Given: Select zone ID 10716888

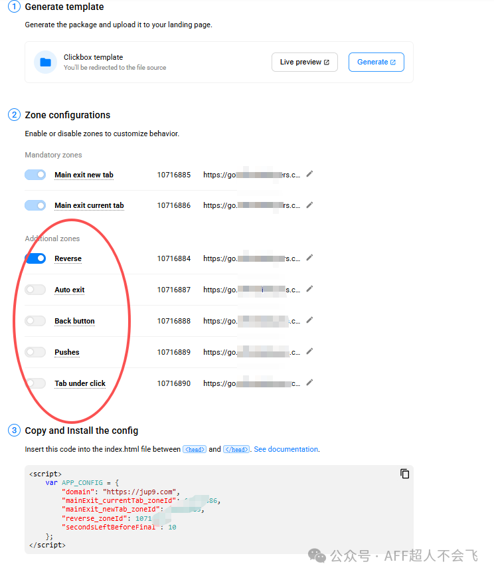Looking at the screenshot, I should click(x=174, y=321).
